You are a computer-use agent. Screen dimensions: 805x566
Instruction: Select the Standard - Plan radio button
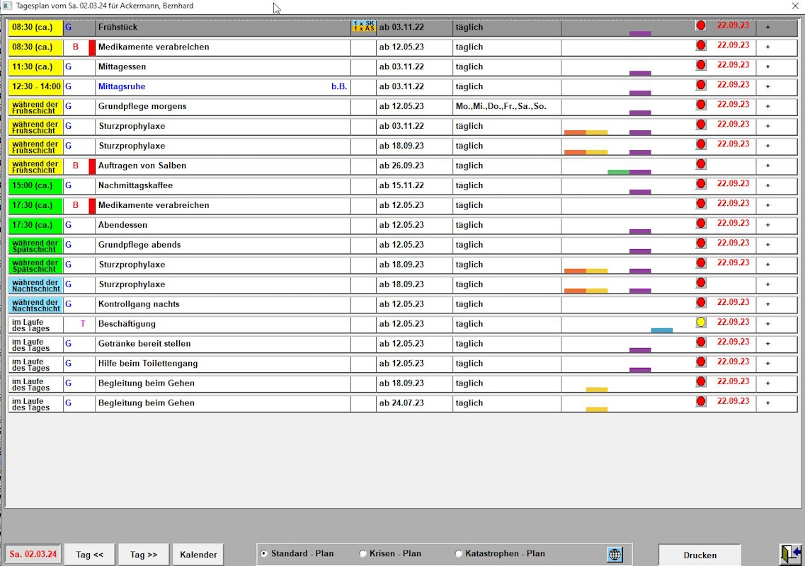click(264, 554)
